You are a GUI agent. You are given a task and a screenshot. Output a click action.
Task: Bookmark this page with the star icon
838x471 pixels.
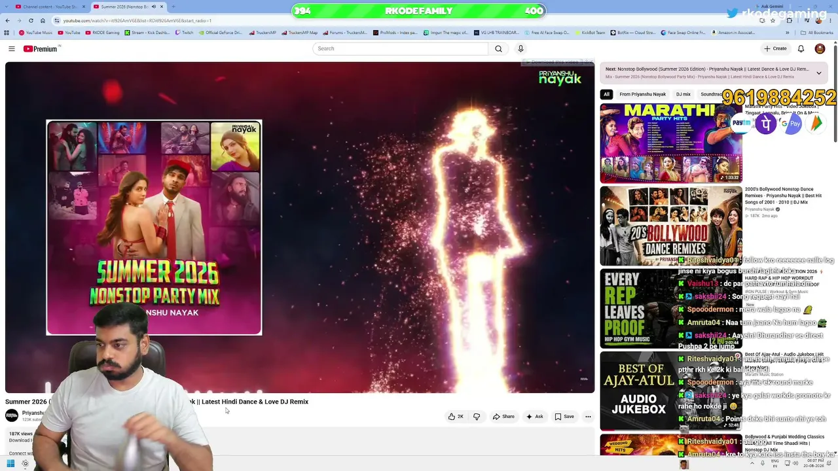coord(772,20)
